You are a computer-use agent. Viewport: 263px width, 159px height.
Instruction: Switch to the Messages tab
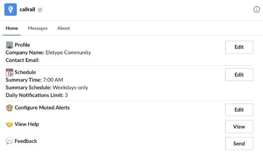pos(38,28)
